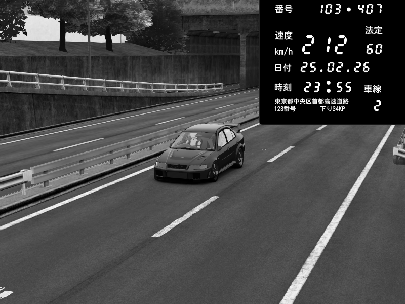Click the km/h unit label
Screen dimensions: 405x304
point(283,51)
